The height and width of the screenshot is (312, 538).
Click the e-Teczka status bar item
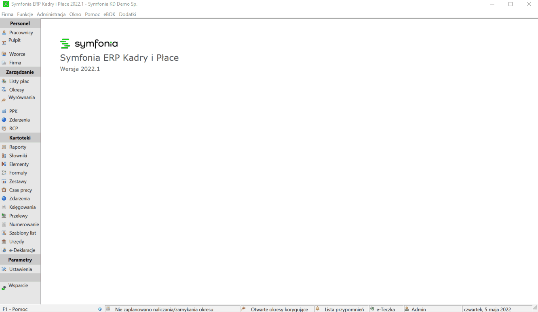[x=385, y=309]
